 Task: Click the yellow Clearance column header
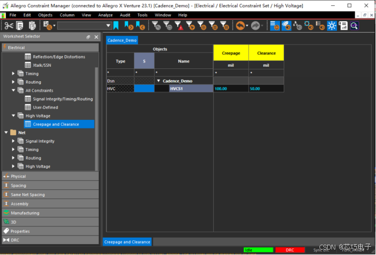click(x=266, y=53)
